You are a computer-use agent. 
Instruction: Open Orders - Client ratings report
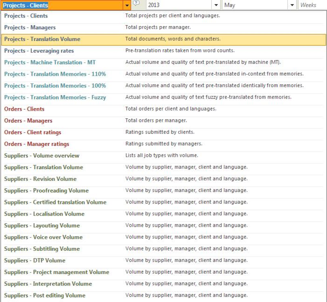(x=33, y=132)
